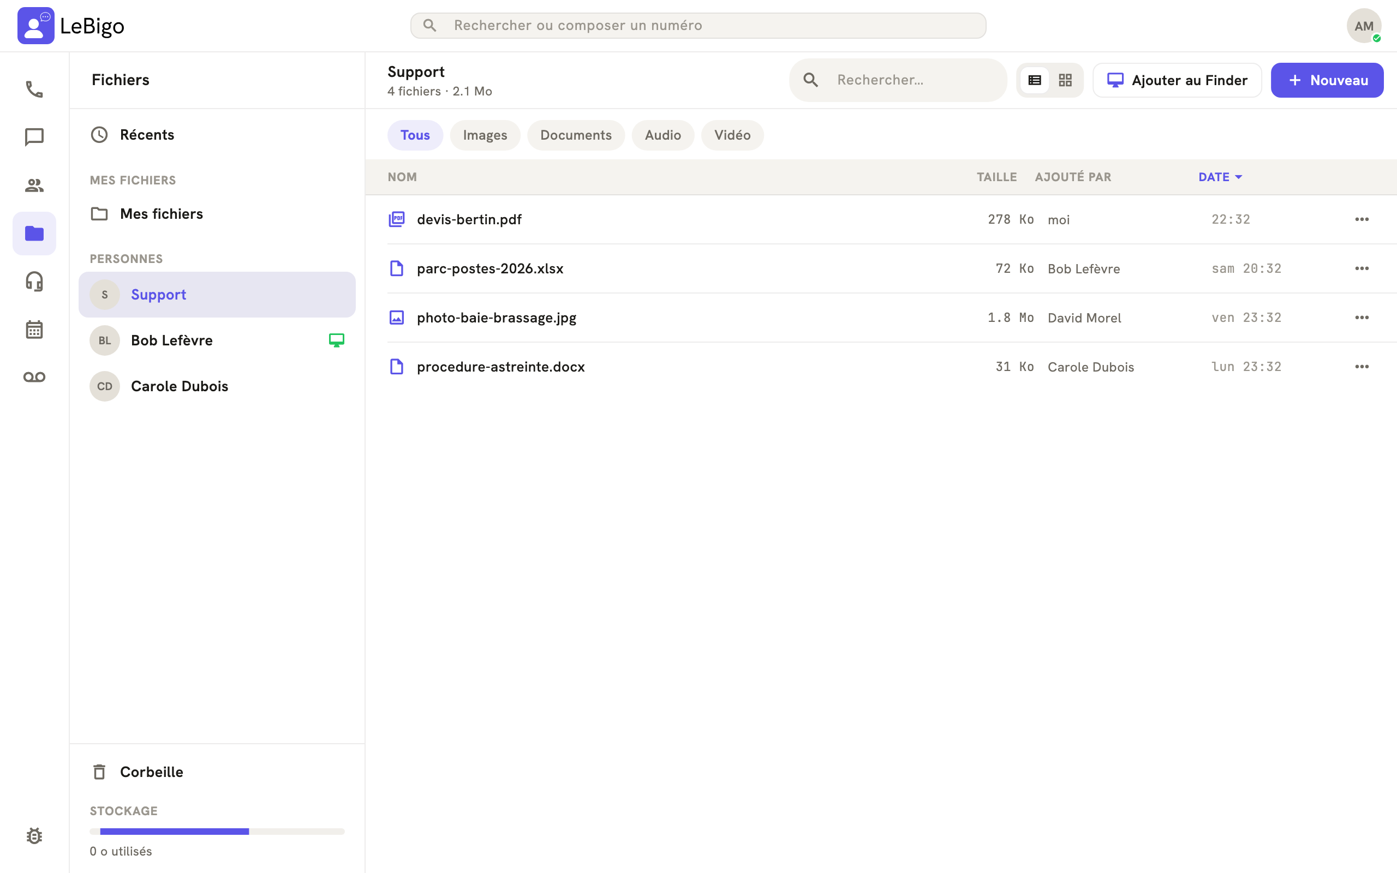Switch to grid view
Screen dimensions: 1397x873
click(1065, 80)
